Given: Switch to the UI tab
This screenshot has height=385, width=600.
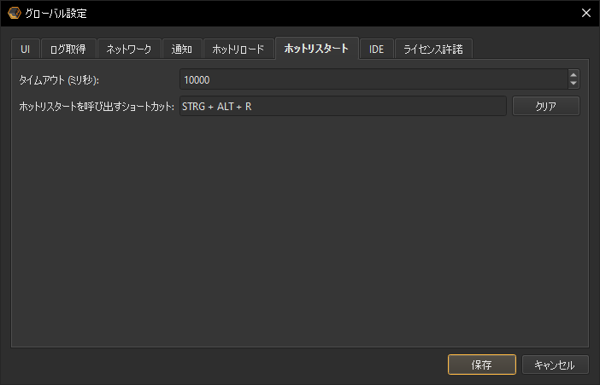Looking at the screenshot, I should click(x=26, y=49).
